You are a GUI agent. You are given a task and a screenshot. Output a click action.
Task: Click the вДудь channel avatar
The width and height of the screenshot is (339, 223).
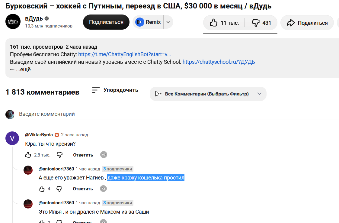click(13, 22)
